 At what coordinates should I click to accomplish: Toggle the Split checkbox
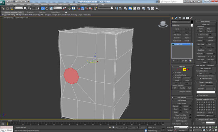point(207,44)
